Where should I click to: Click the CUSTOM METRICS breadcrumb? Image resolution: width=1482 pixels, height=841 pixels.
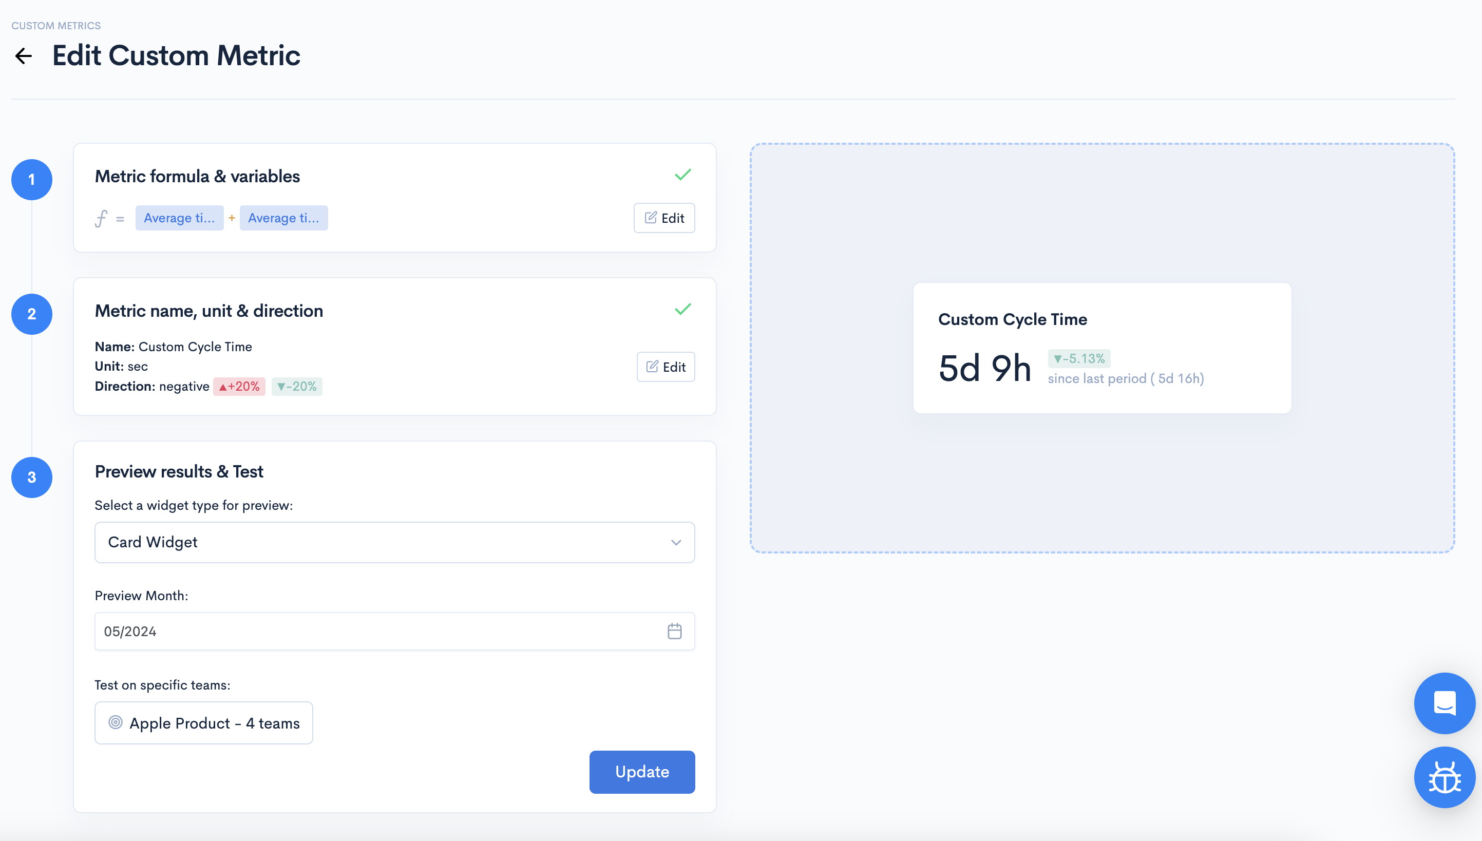56,26
